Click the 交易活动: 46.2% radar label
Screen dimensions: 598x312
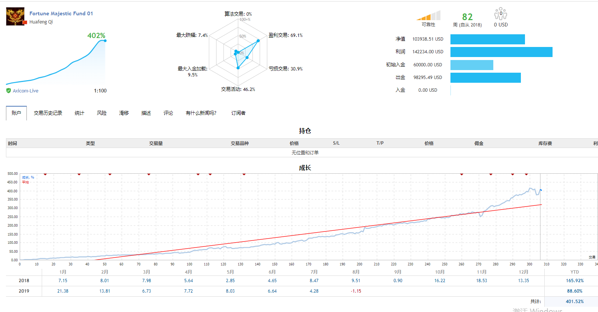click(x=238, y=89)
